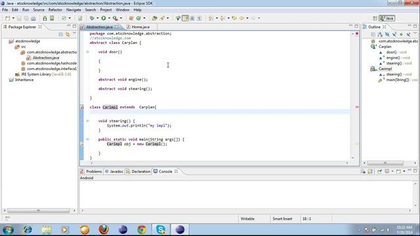Click the Next Annotation toolbar icon

211,18
